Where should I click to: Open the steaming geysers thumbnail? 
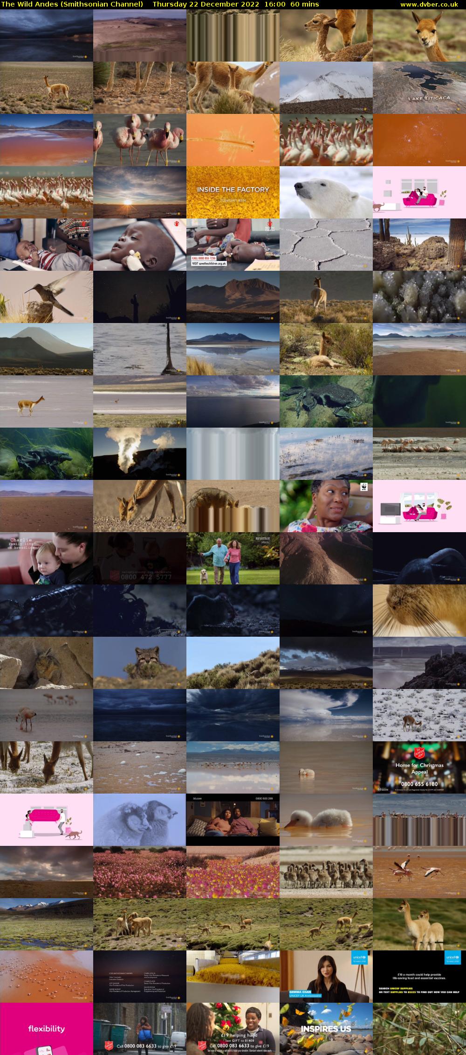[x=140, y=454]
